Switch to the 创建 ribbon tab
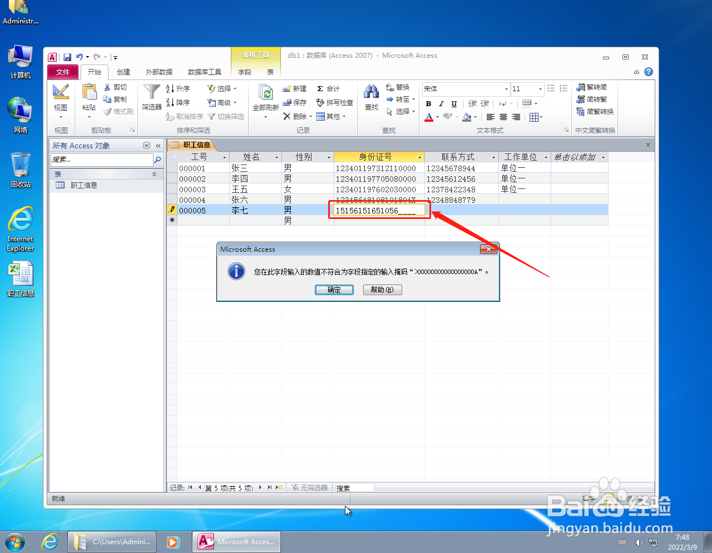This screenshot has height=553, width=712. tap(123, 72)
